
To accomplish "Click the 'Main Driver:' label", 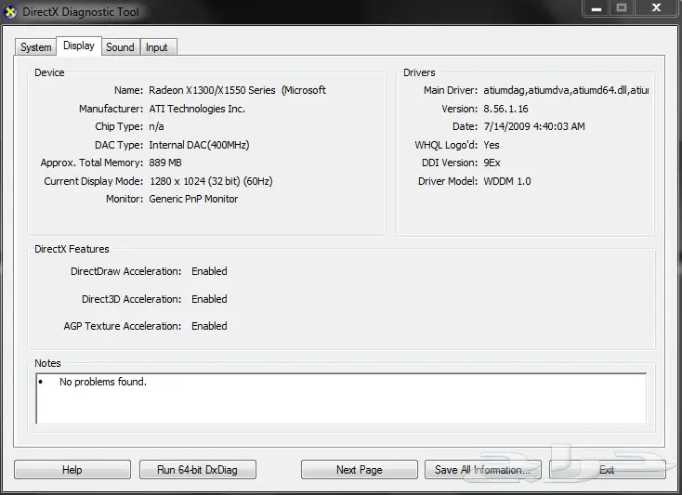I will click(x=451, y=90).
